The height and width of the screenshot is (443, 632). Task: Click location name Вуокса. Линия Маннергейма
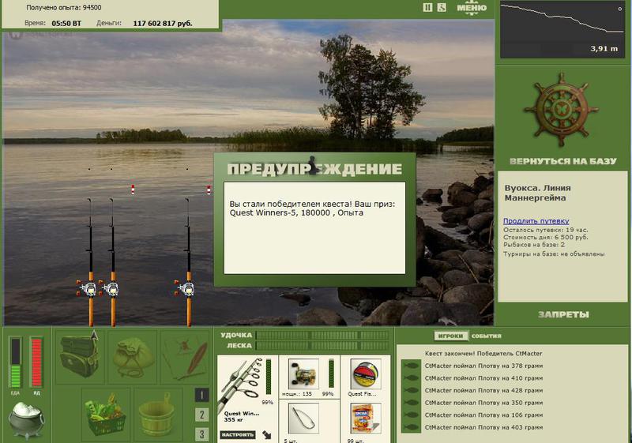tap(538, 193)
